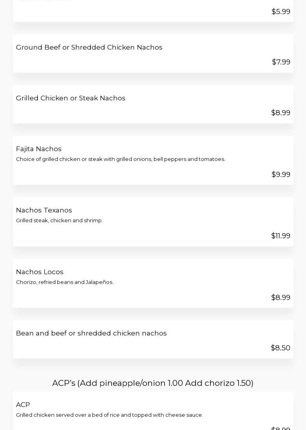Screen dimensions: 306x430
Task: Click the Nachos Texanos description text
Action: pos(59,221)
